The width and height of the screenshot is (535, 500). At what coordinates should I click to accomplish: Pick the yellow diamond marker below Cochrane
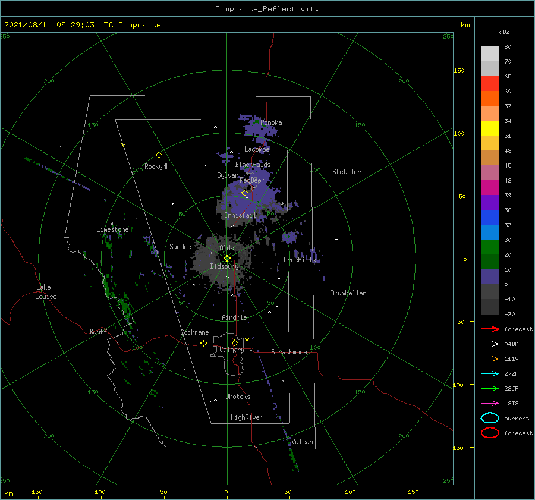point(203,343)
